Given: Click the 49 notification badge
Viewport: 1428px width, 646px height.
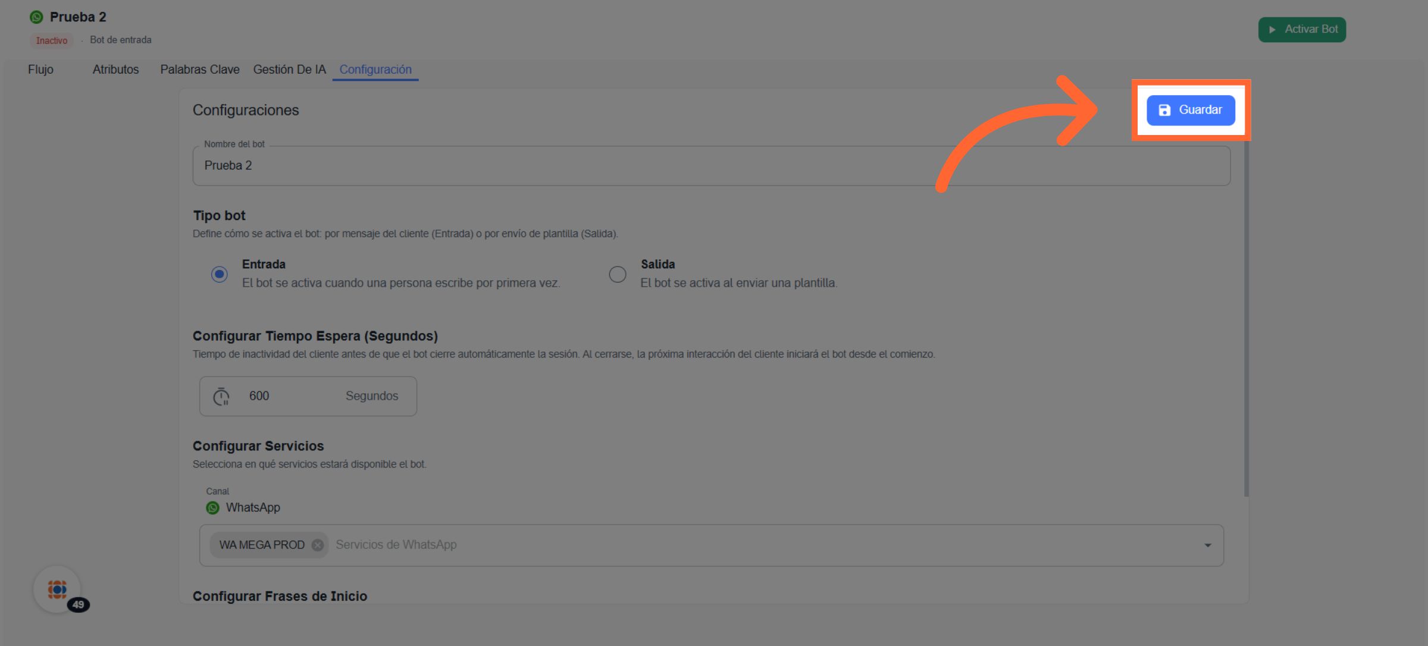Looking at the screenshot, I should pyautogui.click(x=79, y=604).
